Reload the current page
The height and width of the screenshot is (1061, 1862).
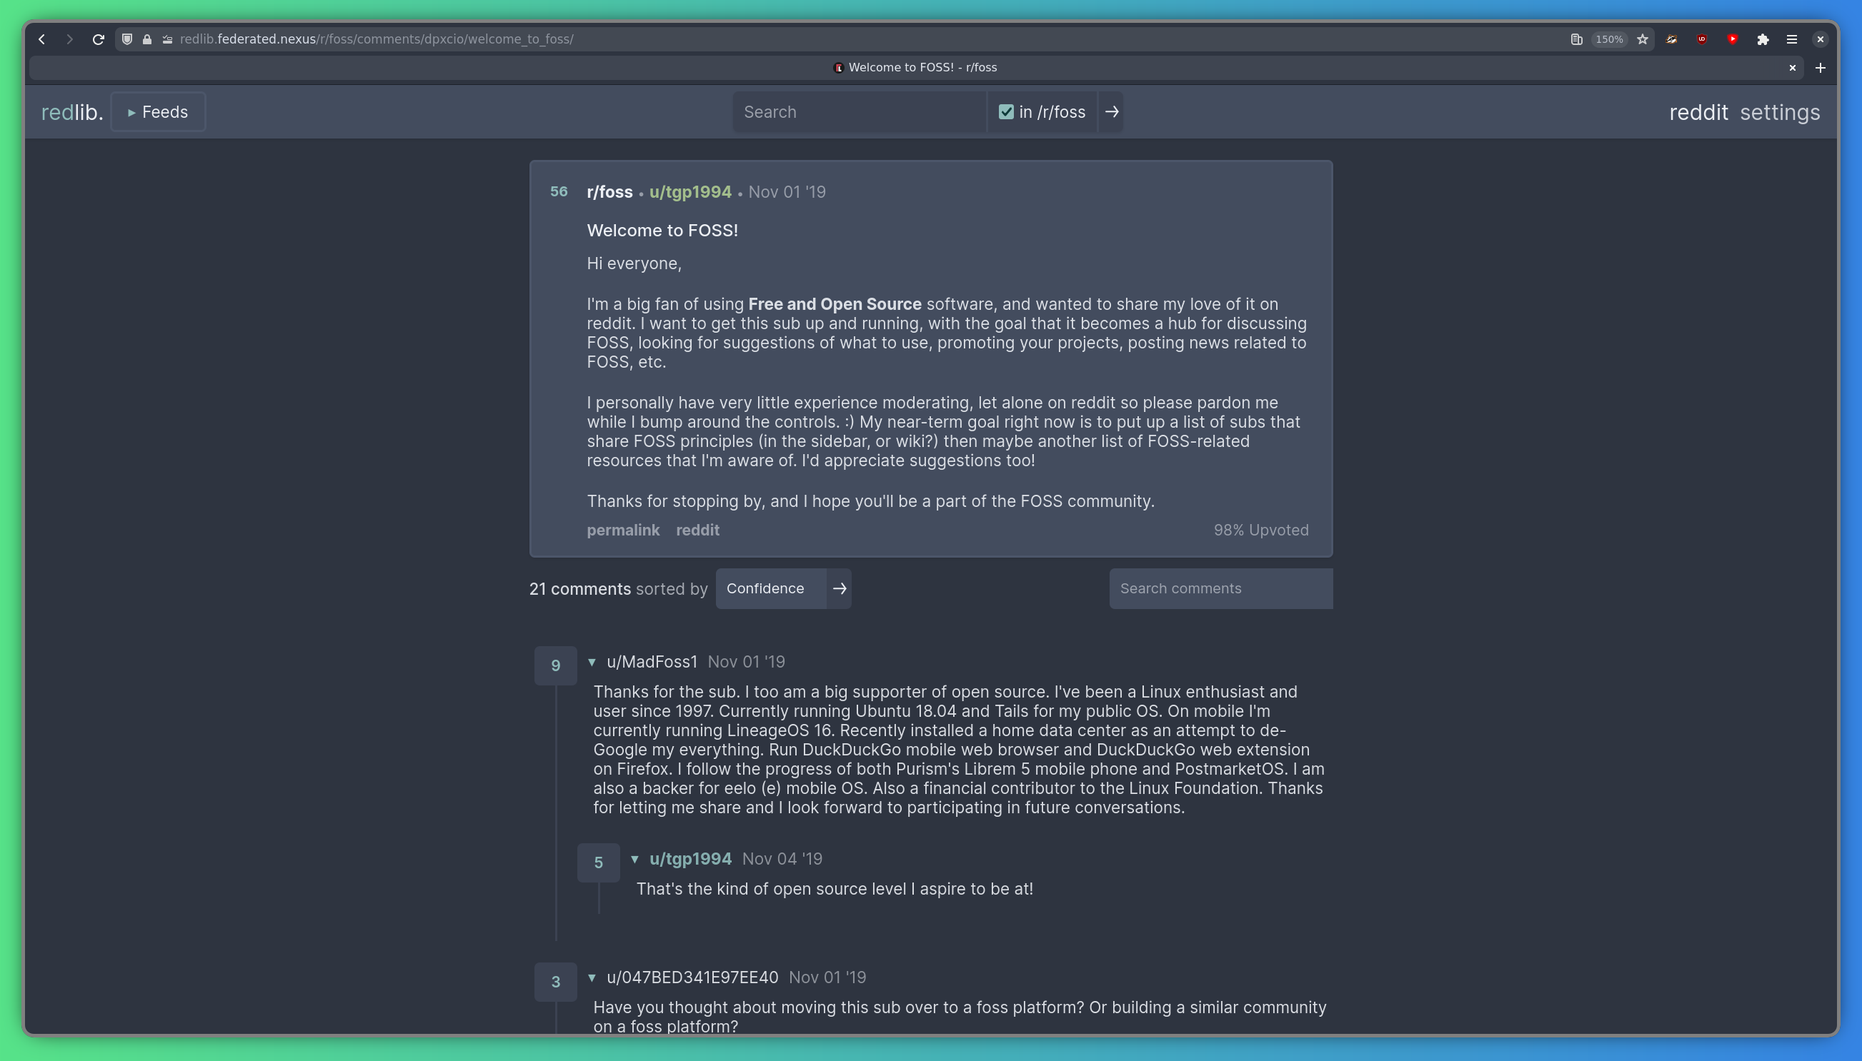[x=98, y=39]
